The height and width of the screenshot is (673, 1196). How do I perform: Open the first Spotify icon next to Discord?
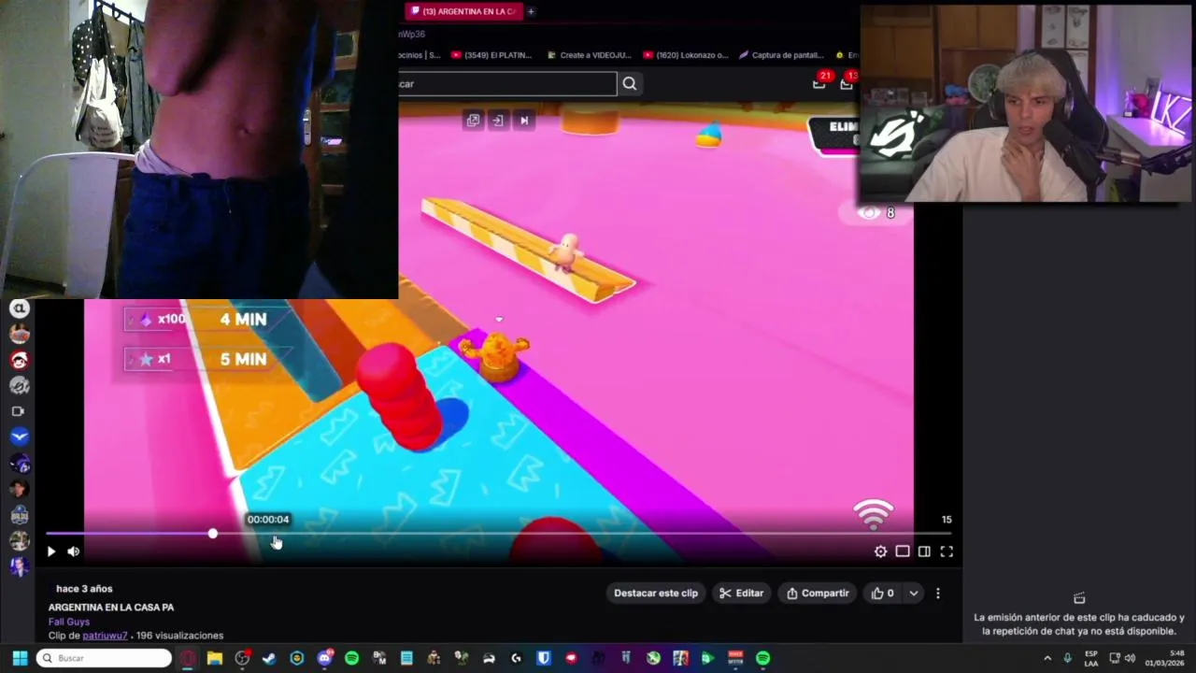(351, 658)
